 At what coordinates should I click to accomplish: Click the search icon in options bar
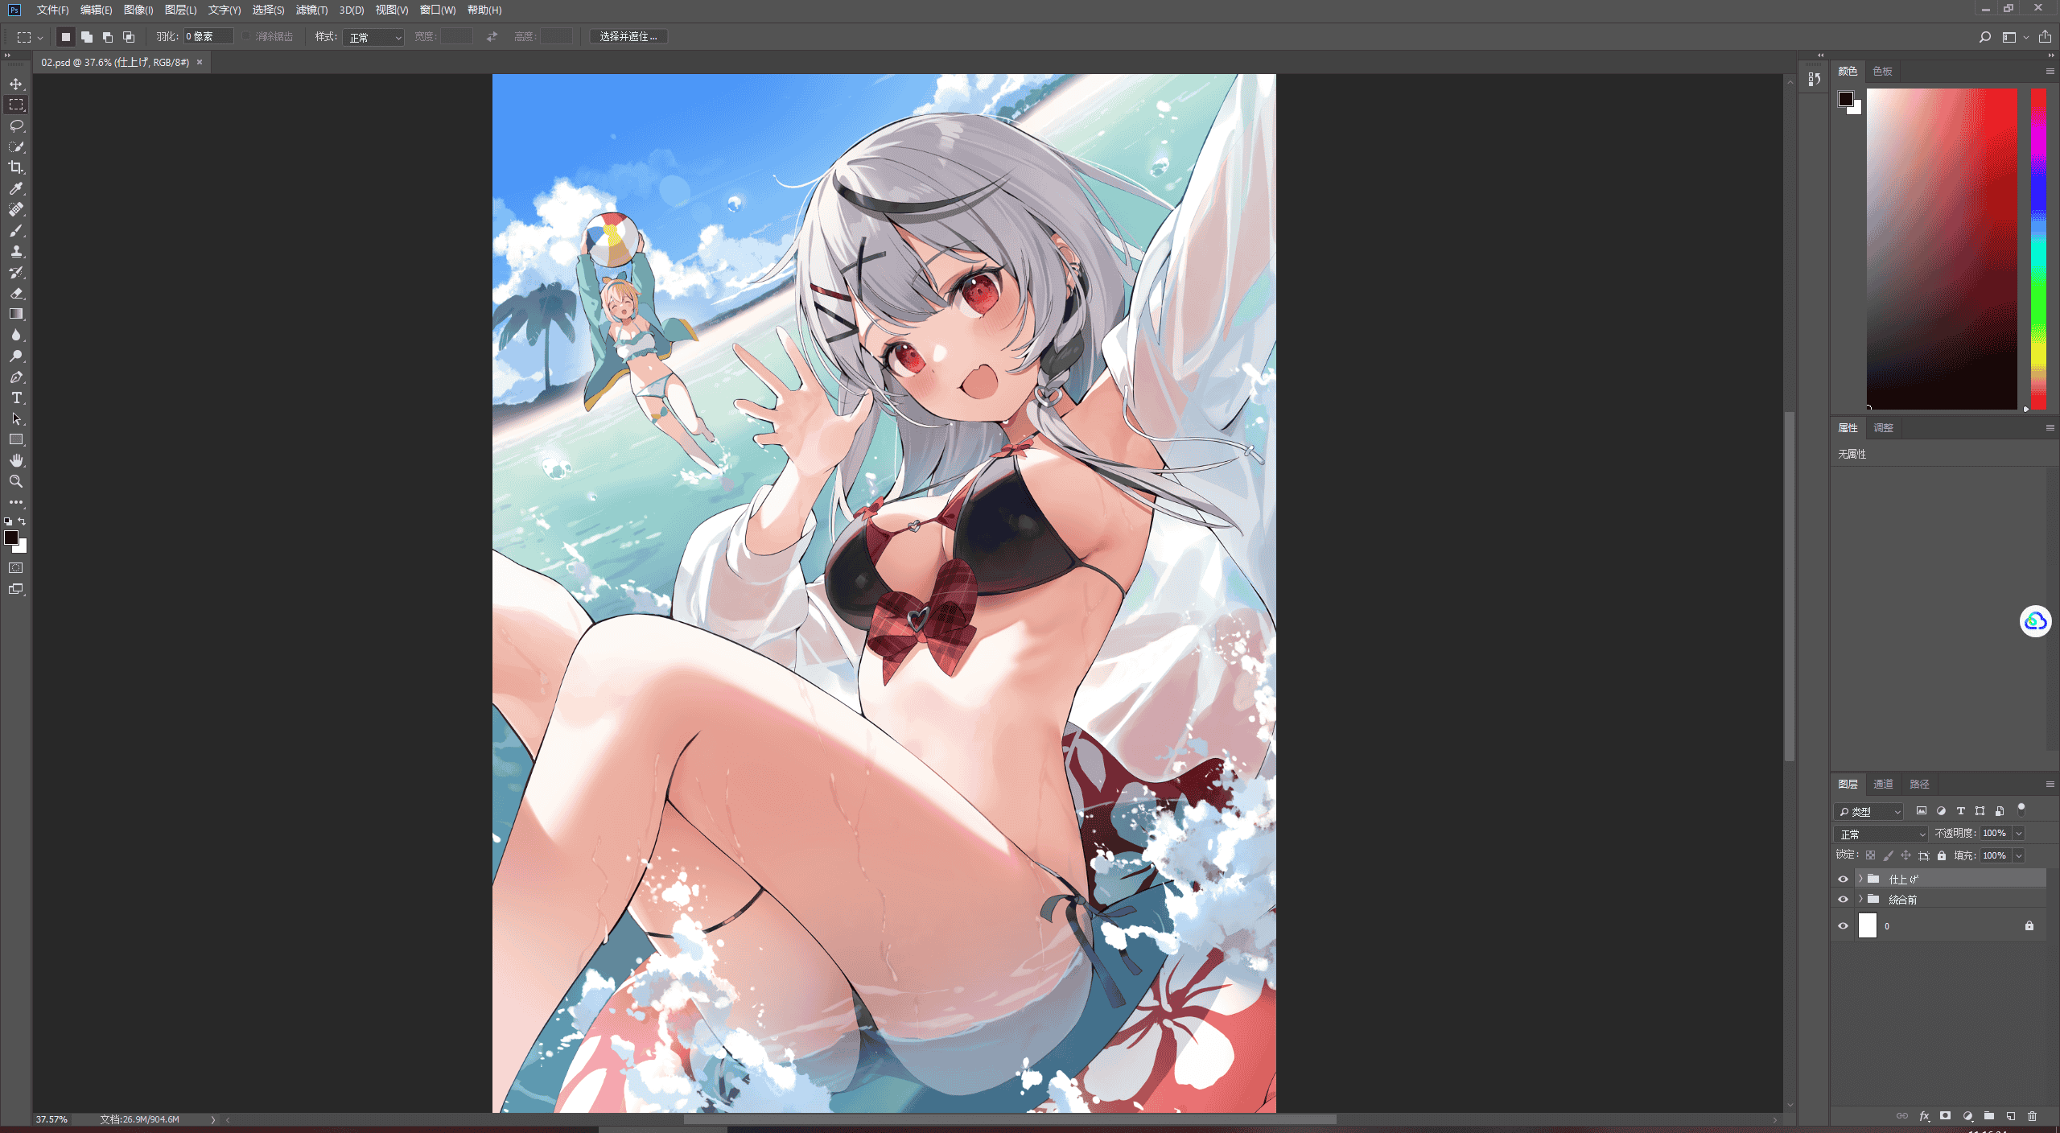pos(1984,37)
